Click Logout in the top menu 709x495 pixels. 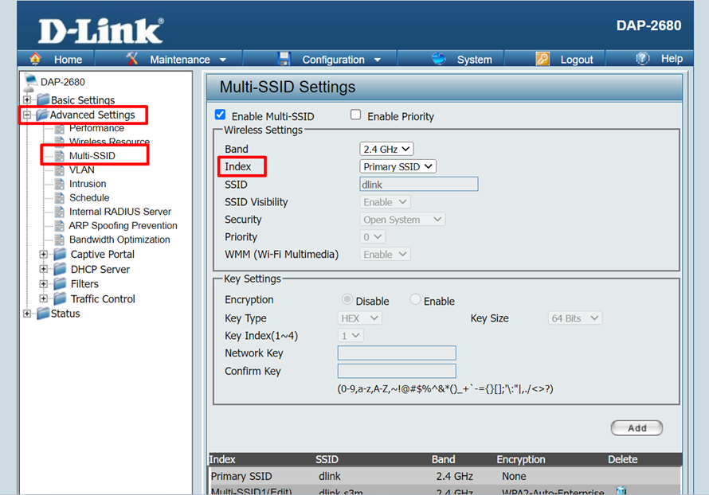pyautogui.click(x=577, y=60)
